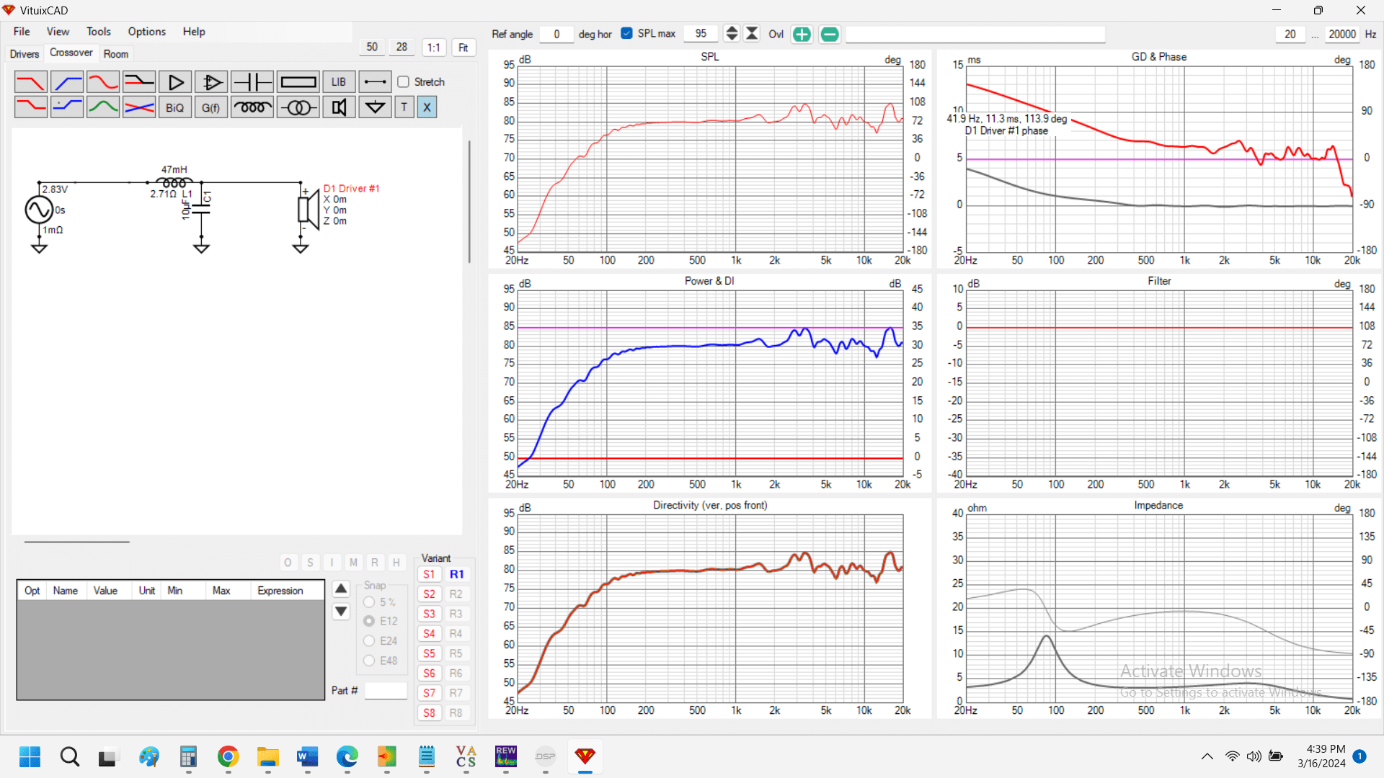
Task: Add a speaker driver component
Action: click(x=339, y=107)
